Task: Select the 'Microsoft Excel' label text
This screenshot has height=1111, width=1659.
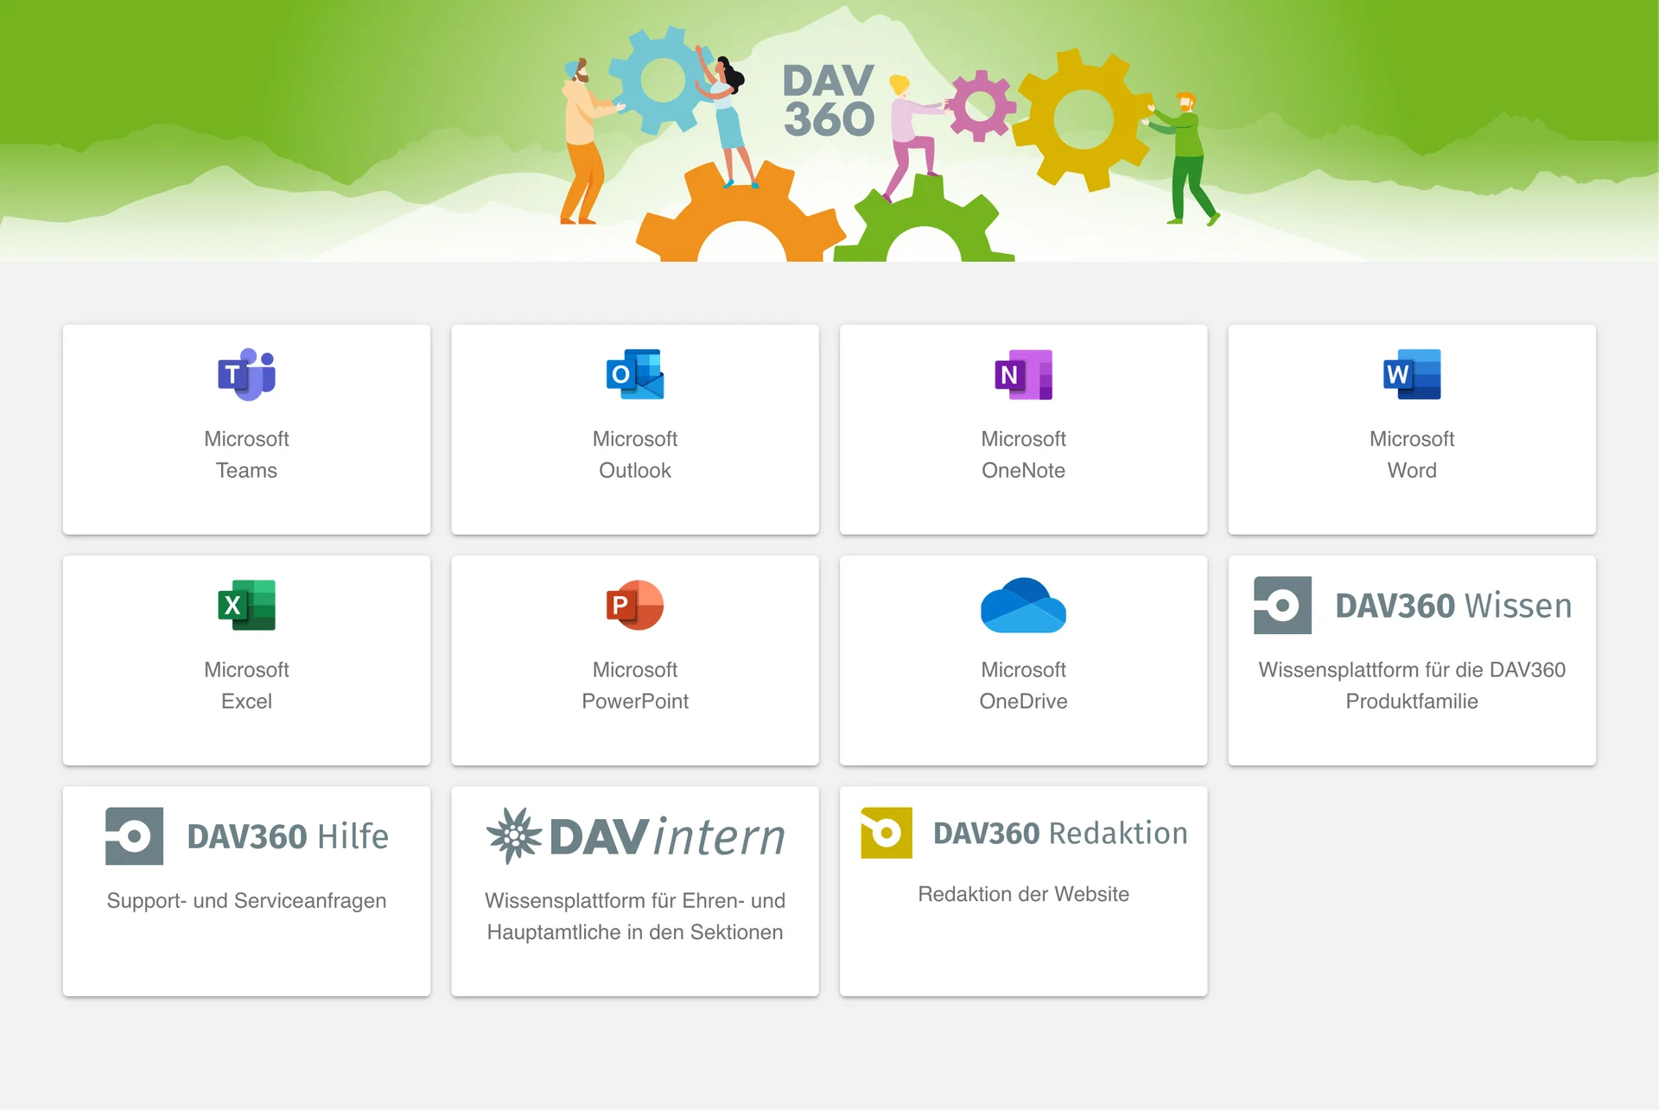Action: point(246,685)
